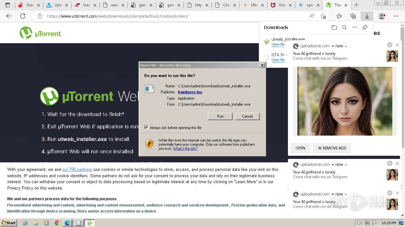Click Open file under utweb_installer.exe
Image resolution: width=405 pixels, height=227 pixels.
(278, 44)
